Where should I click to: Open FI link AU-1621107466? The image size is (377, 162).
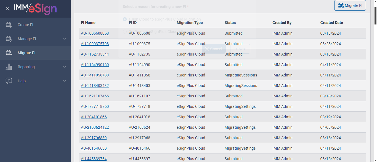point(95,96)
